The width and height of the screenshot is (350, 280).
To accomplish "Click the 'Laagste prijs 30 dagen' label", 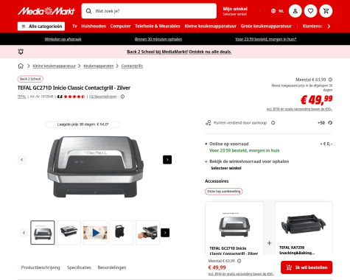I will 83,125.
